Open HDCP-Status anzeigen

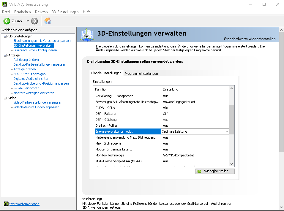(x=29, y=74)
